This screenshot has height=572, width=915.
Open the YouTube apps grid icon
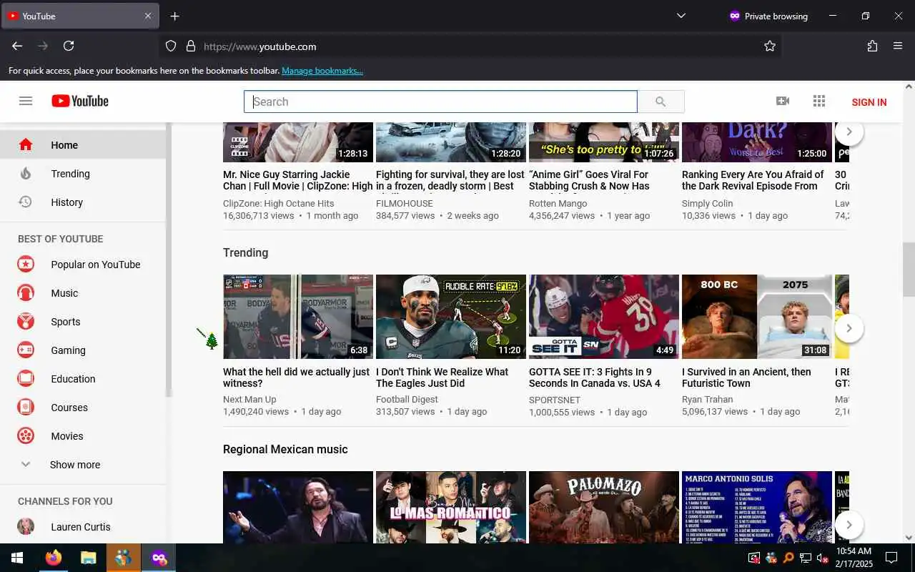click(819, 101)
